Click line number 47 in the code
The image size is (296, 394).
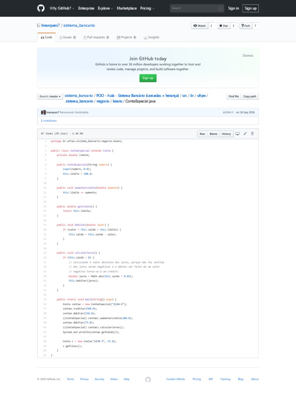pos(45,355)
